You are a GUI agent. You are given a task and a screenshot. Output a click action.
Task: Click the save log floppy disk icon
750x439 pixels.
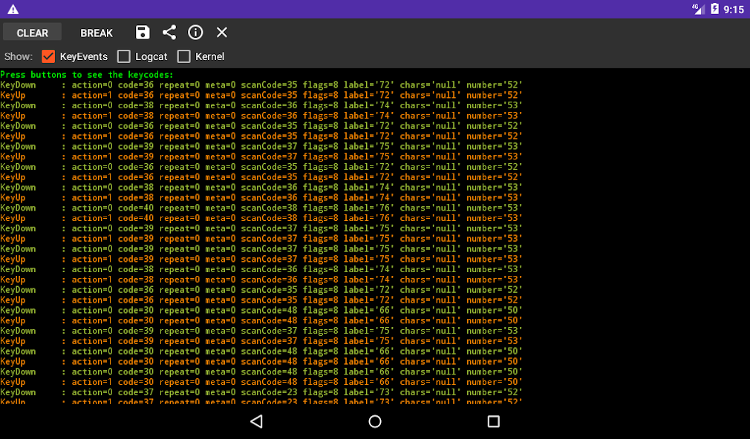click(143, 33)
